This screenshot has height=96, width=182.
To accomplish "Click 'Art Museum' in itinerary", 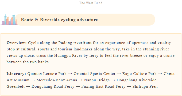I will coord(18,80).
